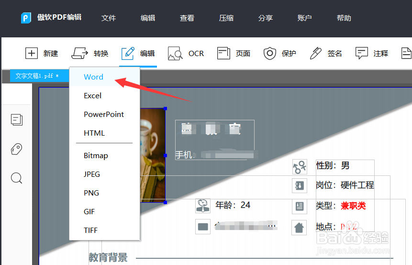Click the document icon beside 类型

300,206
